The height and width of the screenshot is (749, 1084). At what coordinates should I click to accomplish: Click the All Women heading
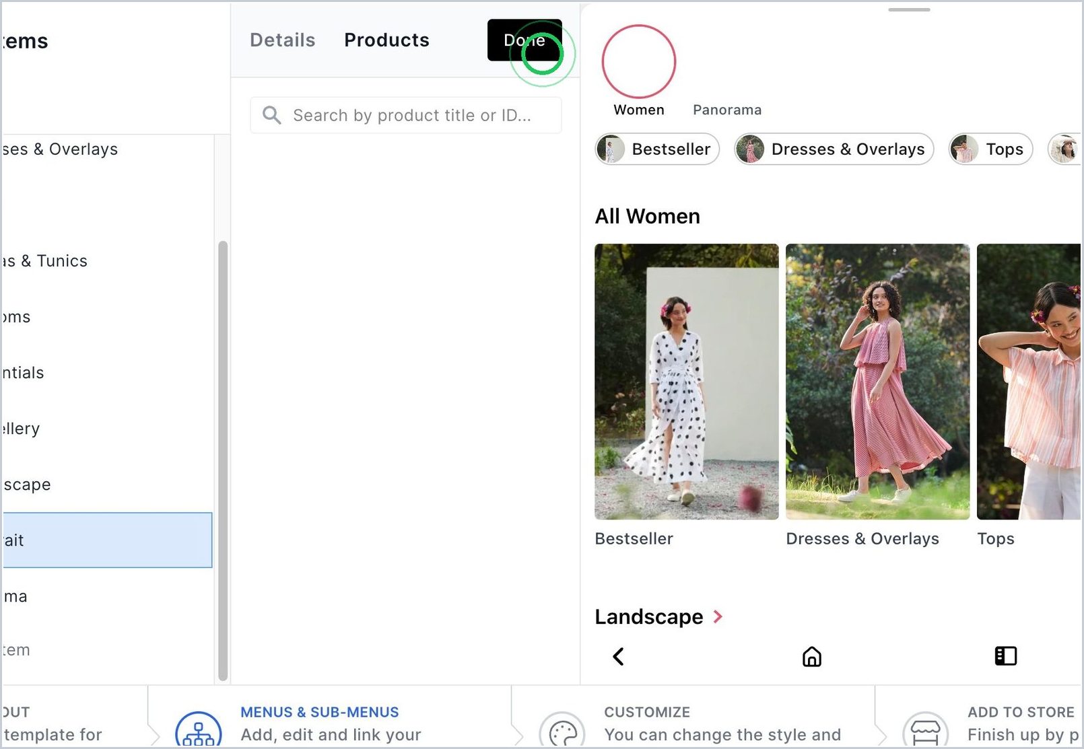pos(647,216)
